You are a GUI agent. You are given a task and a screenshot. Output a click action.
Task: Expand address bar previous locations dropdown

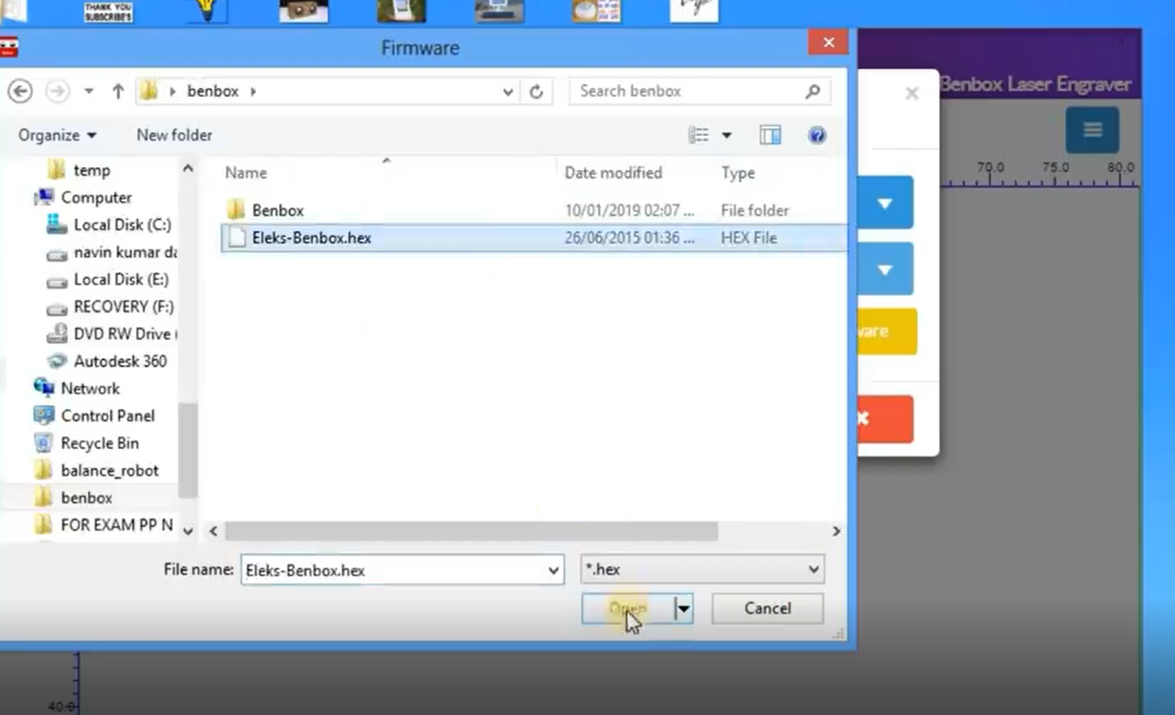(x=508, y=91)
